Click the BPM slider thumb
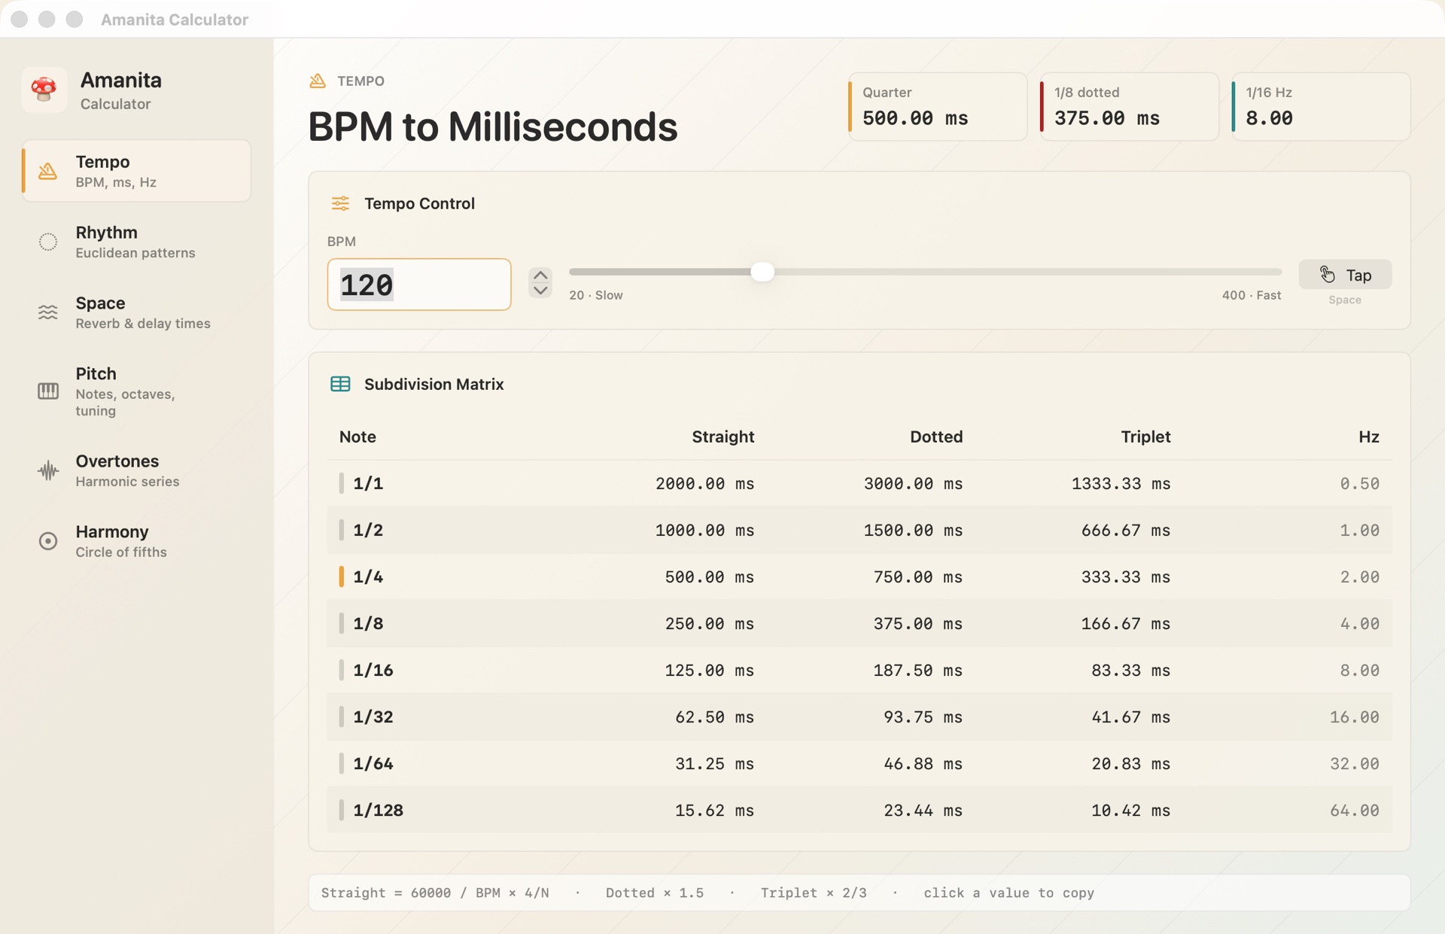 [762, 272]
